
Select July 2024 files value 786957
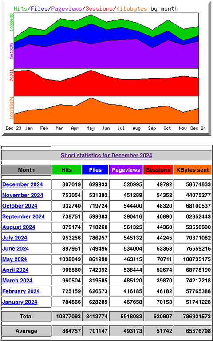98,238
